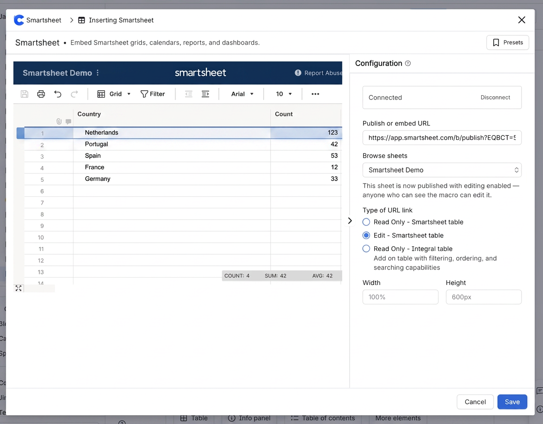Click the Smartsheet app logo in breadcrumb

pos(19,20)
